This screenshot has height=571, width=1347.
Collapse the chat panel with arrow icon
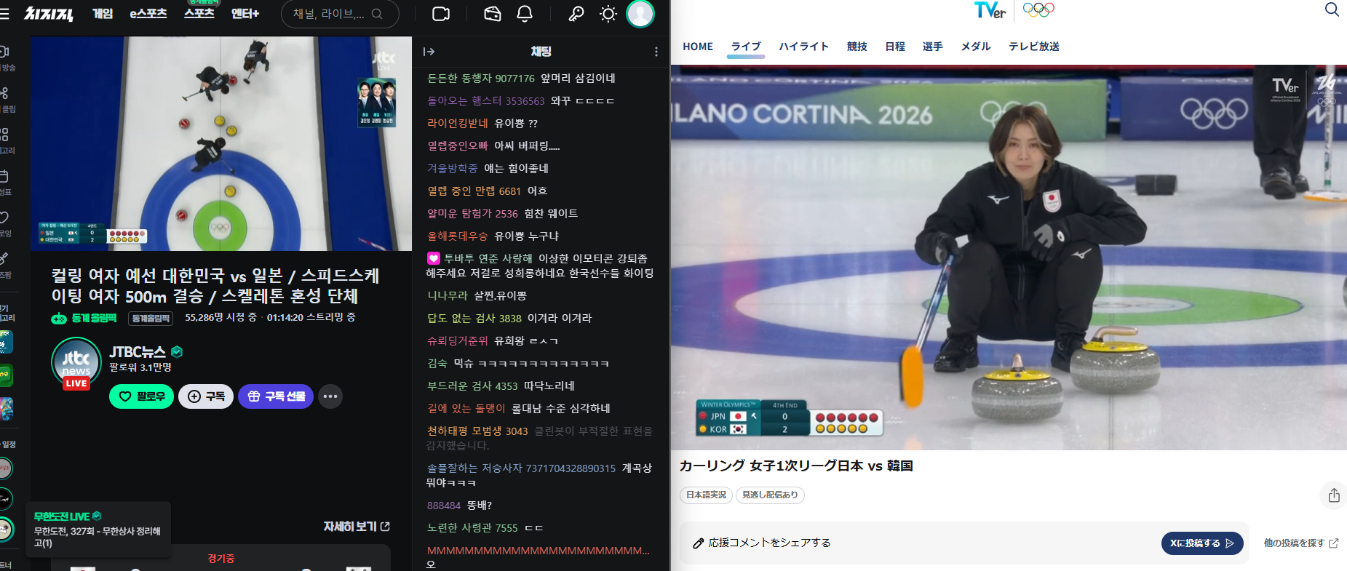(429, 52)
